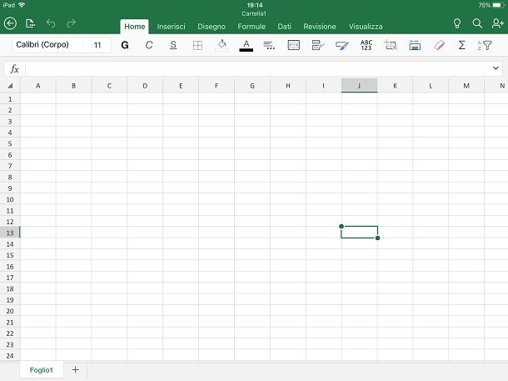Image resolution: width=508 pixels, height=381 pixels.
Task: Undo the last action
Action: pyautogui.click(x=51, y=23)
